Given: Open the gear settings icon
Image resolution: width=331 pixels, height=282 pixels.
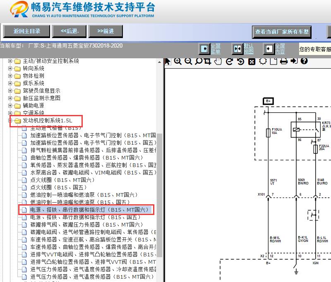Looking at the screenshot, I should coord(263,61).
